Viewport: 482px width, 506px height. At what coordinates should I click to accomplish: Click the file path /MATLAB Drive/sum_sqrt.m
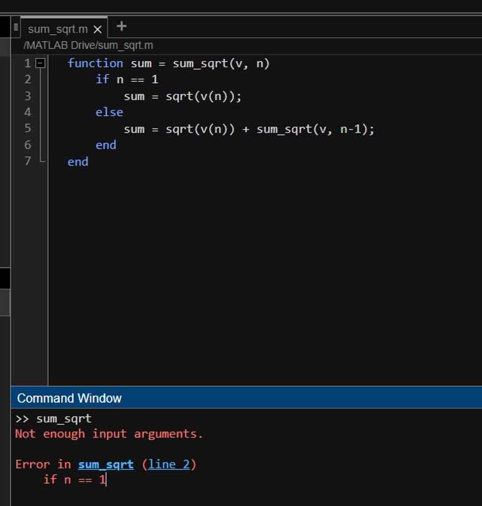click(88, 45)
